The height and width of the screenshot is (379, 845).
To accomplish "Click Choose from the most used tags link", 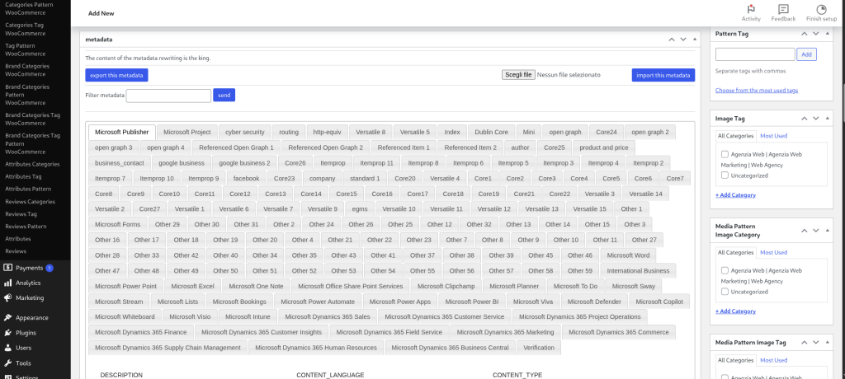I will (756, 90).
